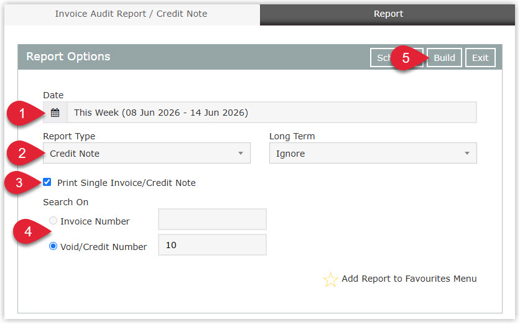Select the Invoice Number radio option

(x=53, y=221)
